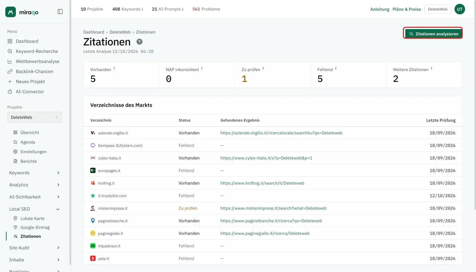Open the help question mark beside Zitationen
The image size is (476, 272).
coord(139,42)
